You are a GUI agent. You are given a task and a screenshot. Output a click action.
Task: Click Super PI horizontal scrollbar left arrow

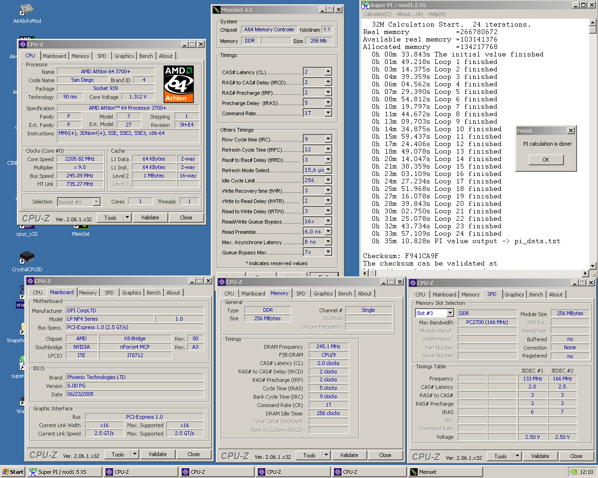pos(365,273)
